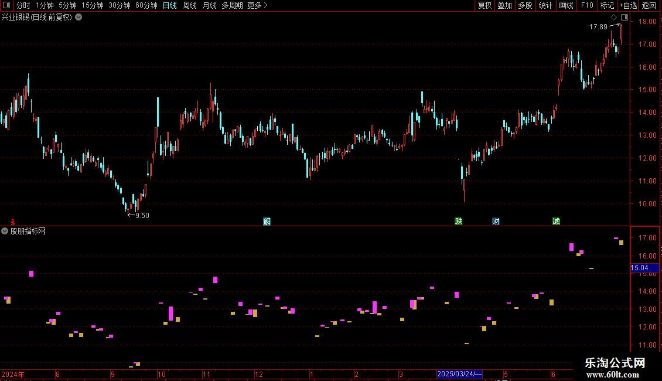Click the red S marker at chart bottom-left
662x381 pixels.
(x=13, y=222)
